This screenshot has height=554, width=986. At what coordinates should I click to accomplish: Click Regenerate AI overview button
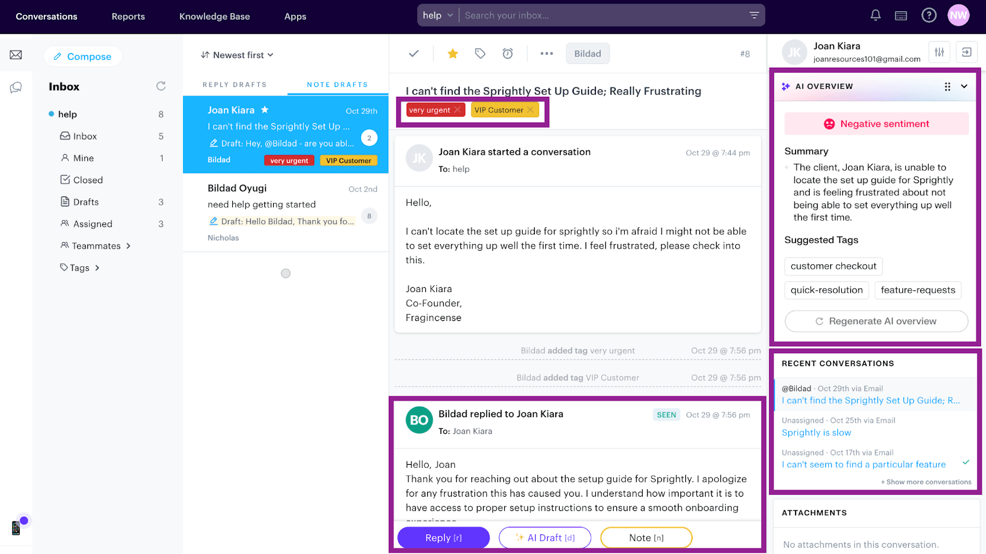pos(876,321)
